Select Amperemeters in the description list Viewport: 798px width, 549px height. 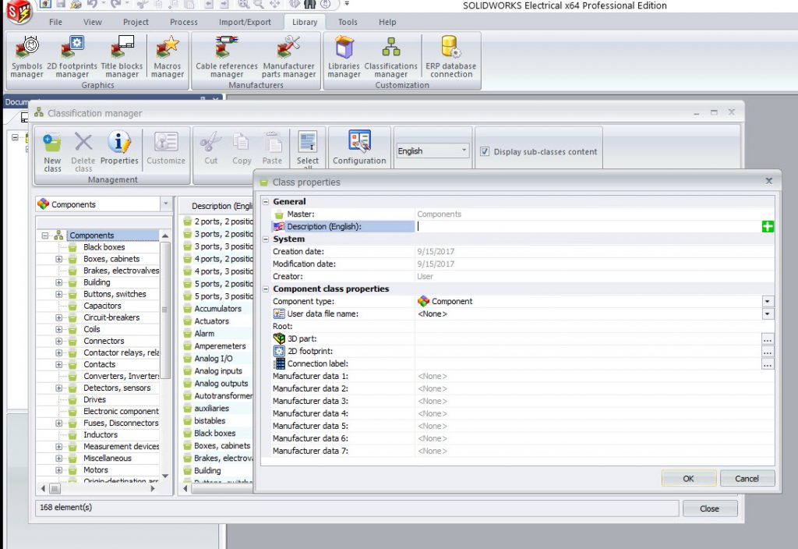[x=220, y=345]
